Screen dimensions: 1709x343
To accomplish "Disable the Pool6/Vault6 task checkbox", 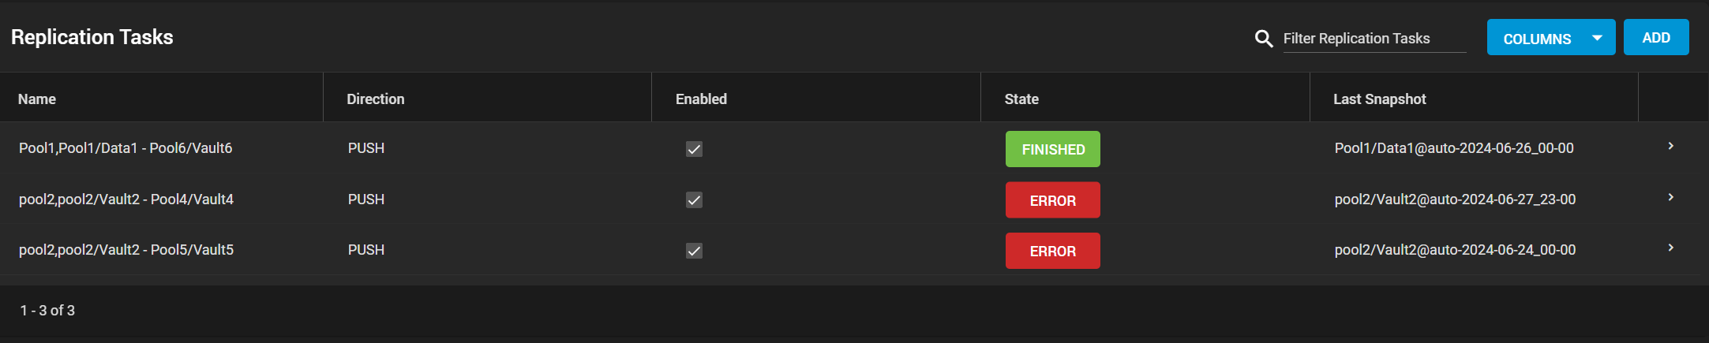I will [x=694, y=149].
